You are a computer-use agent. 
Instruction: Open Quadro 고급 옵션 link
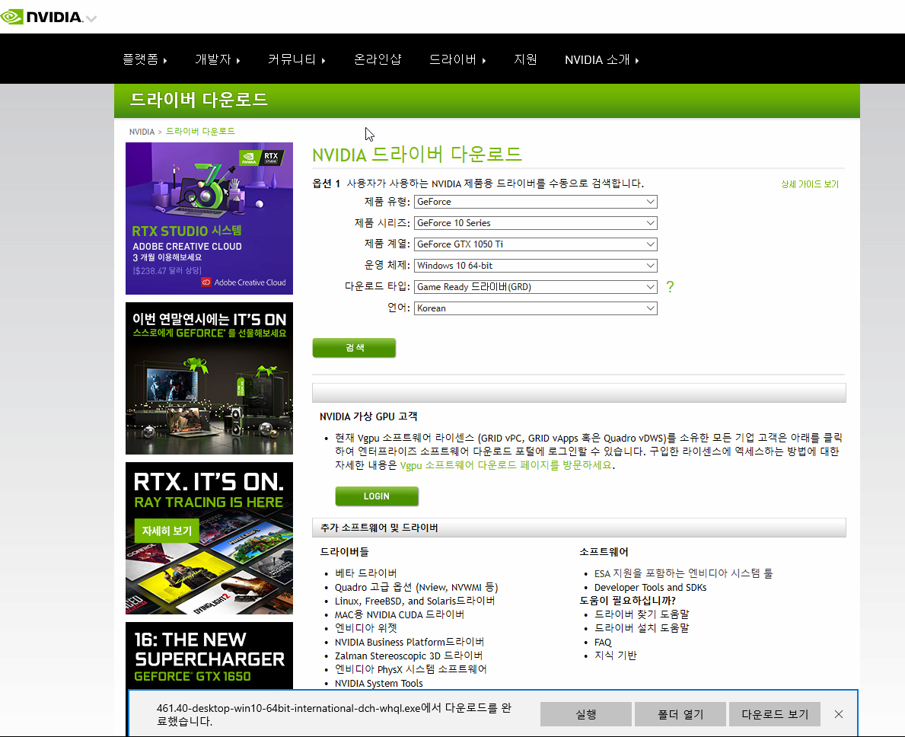point(416,588)
